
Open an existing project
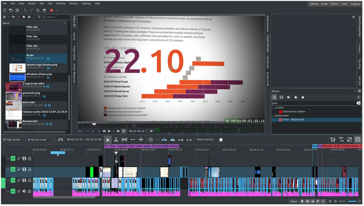pos(11,11)
